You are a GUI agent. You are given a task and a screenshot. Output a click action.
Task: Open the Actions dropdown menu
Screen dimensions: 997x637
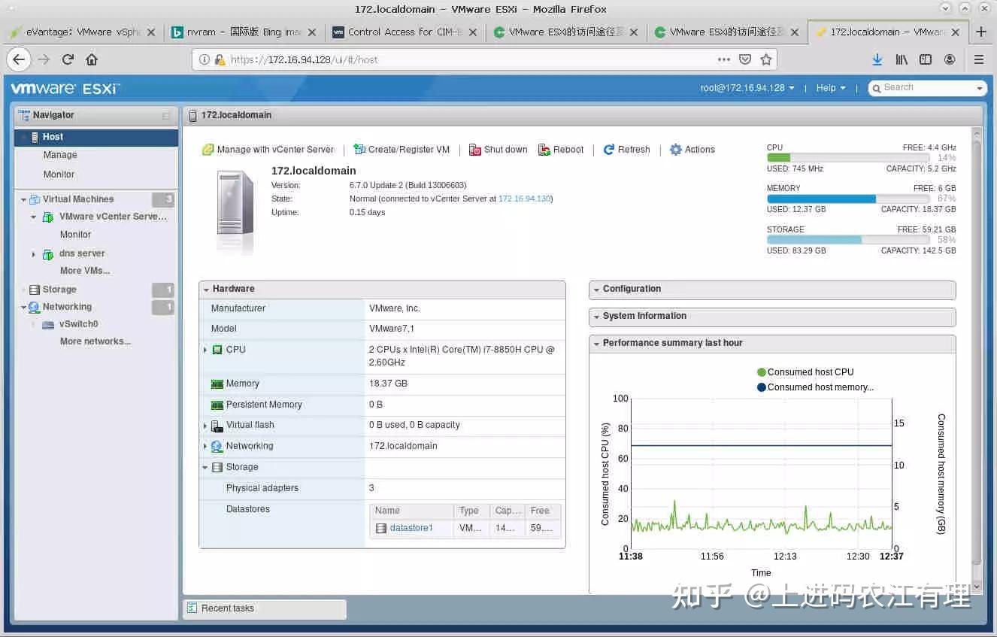(x=691, y=149)
